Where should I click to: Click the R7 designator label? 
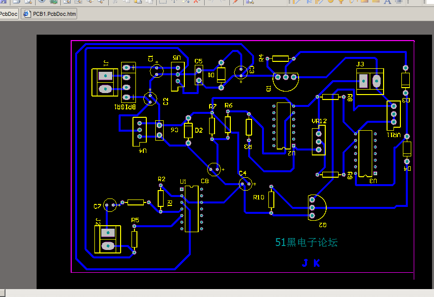click(x=213, y=106)
